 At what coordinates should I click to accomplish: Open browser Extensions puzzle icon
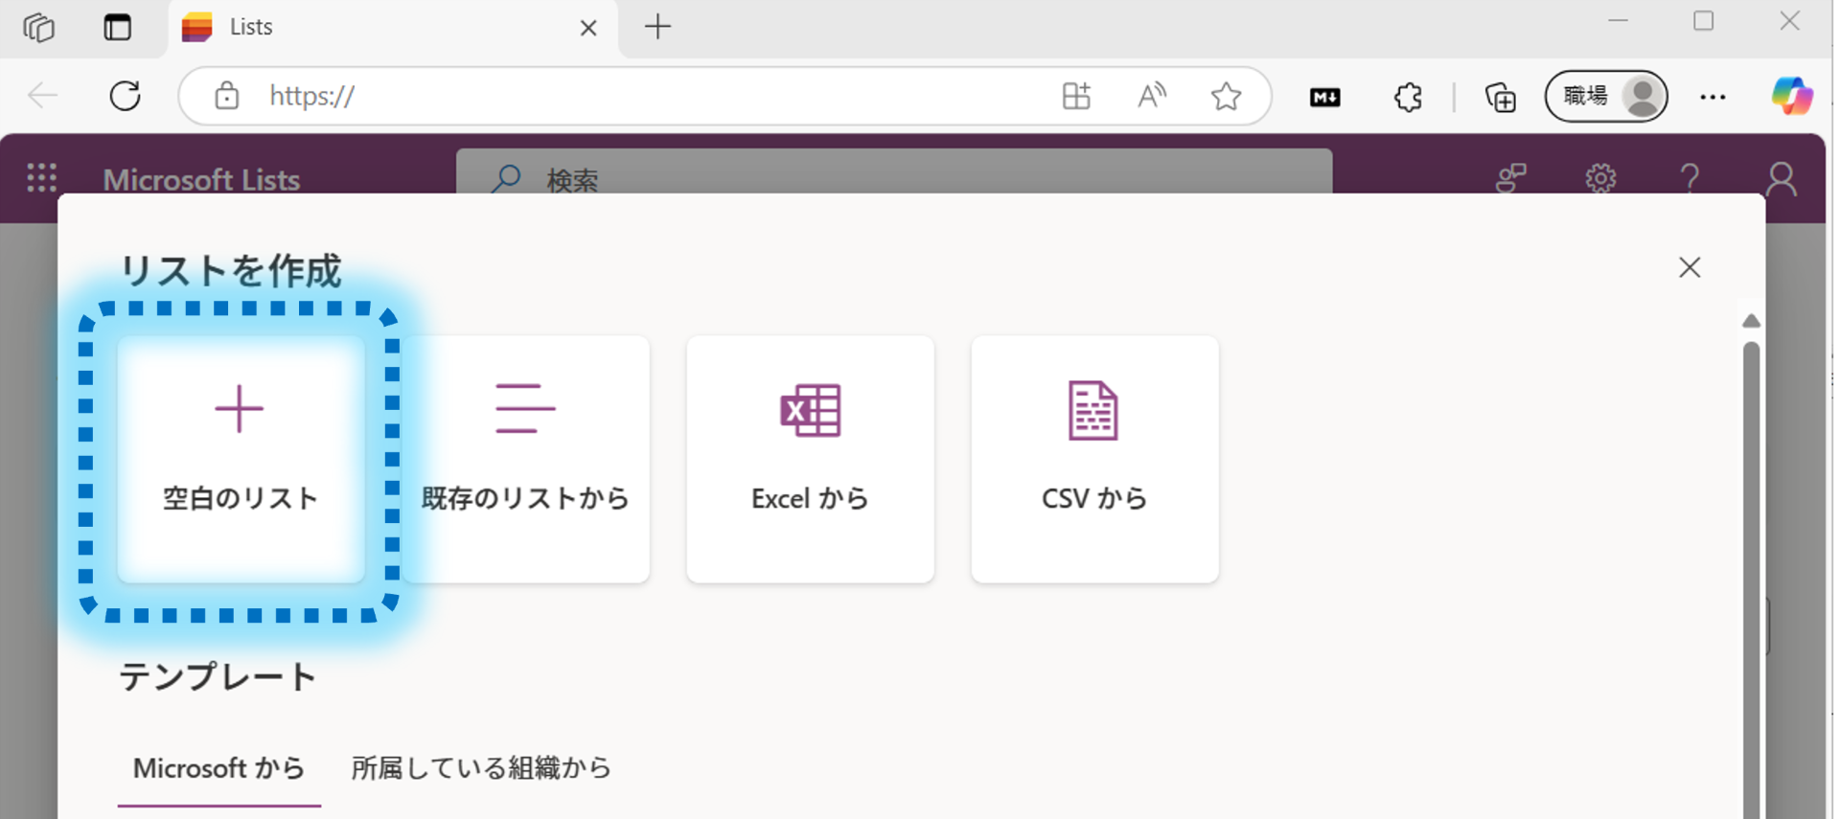(x=1408, y=97)
